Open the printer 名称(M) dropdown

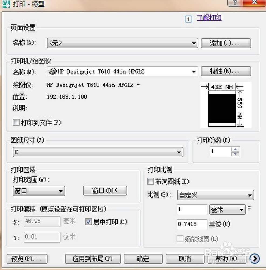pyautogui.click(x=122, y=71)
